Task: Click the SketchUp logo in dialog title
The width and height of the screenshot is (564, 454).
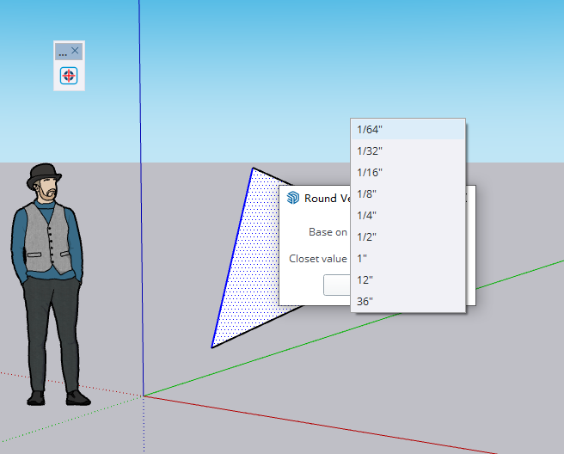Action: pyautogui.click(x=293, y=198)
